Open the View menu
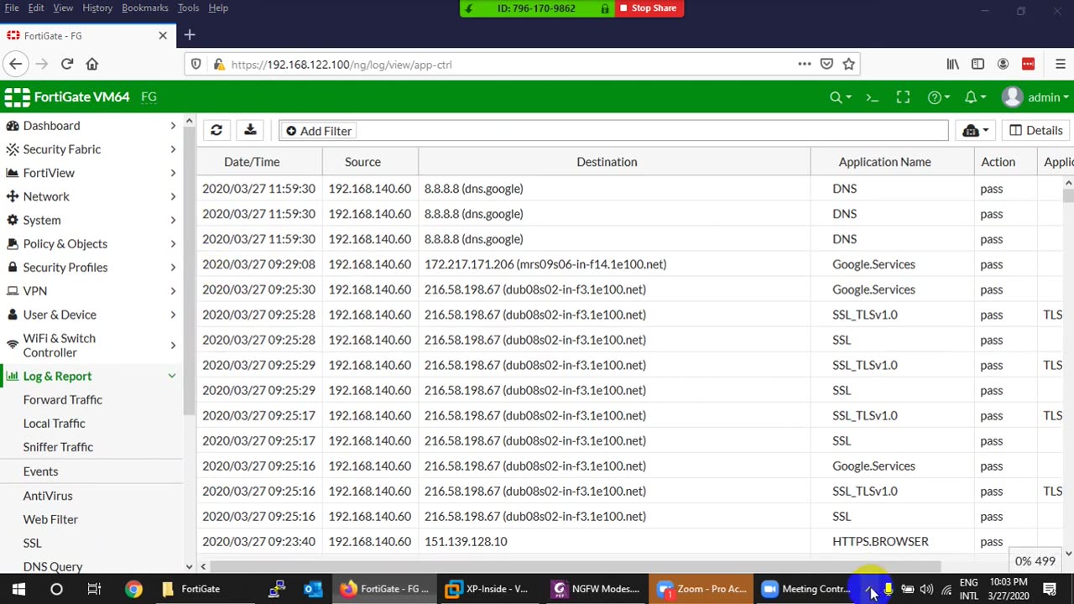 [63, 8]
